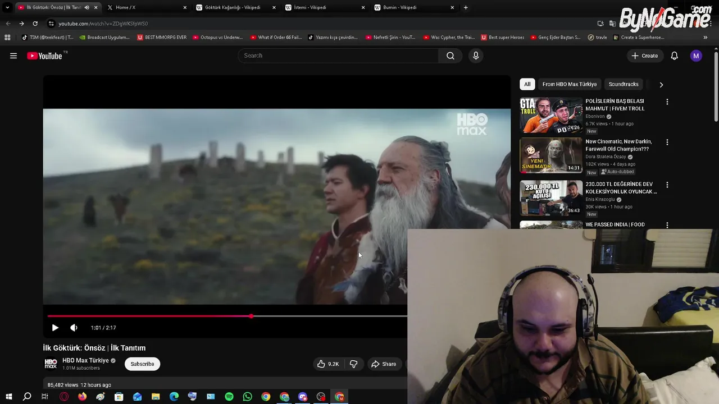Open Microsoft Store from the taskbar
The image size is (719, 404).
[119, 397]
